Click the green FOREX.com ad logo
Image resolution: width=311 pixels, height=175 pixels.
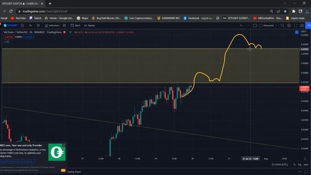(x=57, y=152)
